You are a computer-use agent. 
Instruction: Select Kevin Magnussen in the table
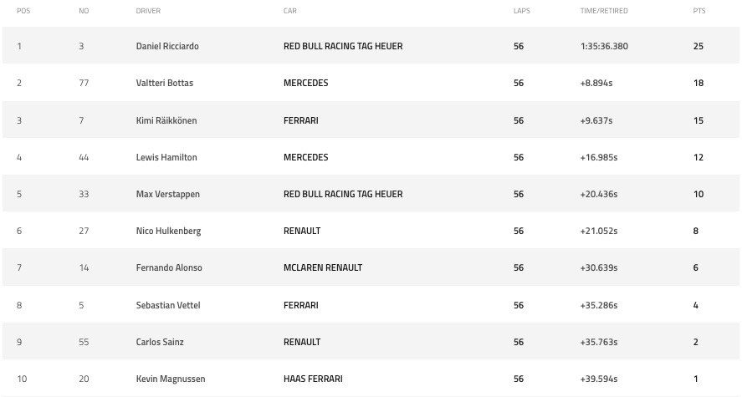tap(170, 379)
